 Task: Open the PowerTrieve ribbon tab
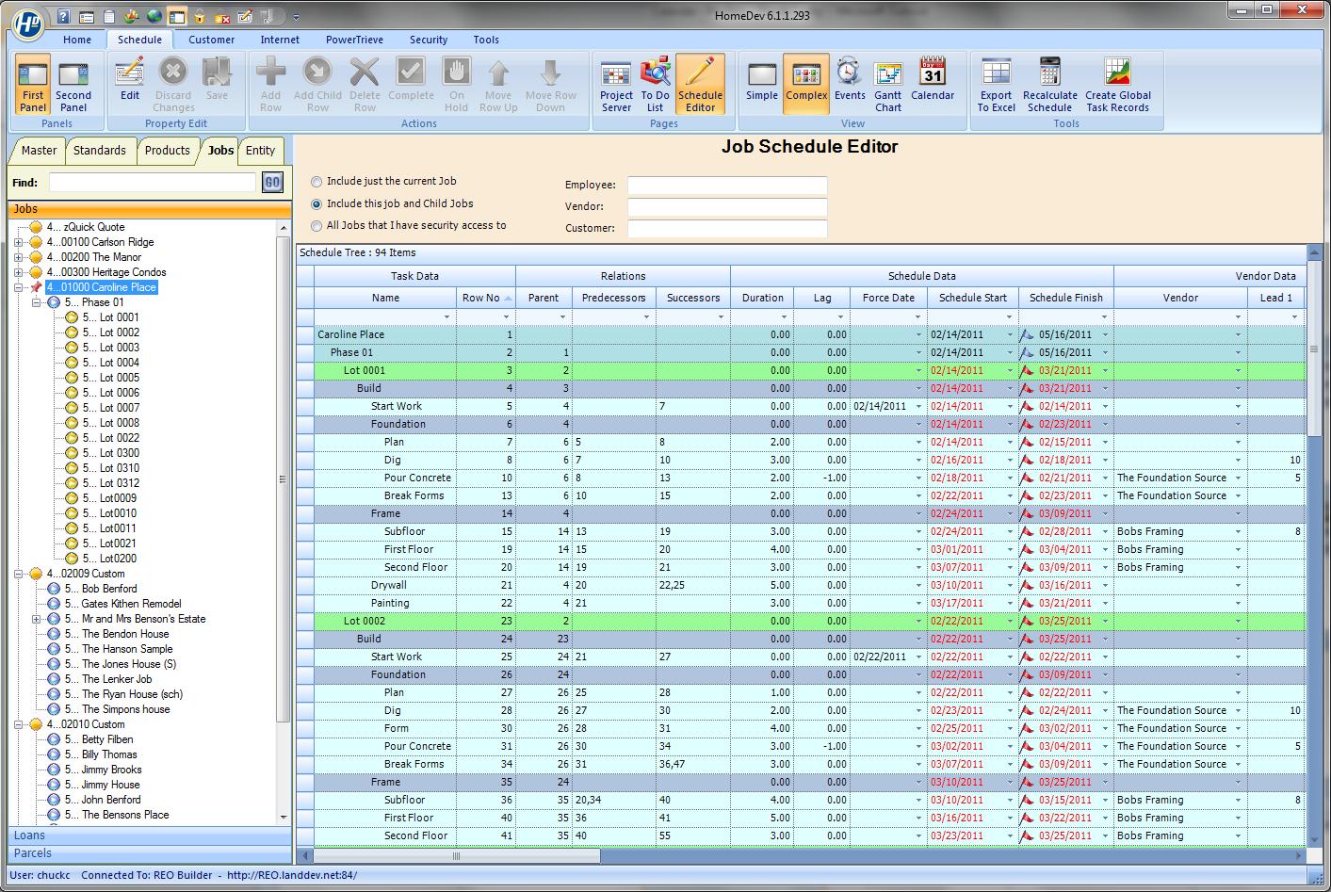(354, 40)
